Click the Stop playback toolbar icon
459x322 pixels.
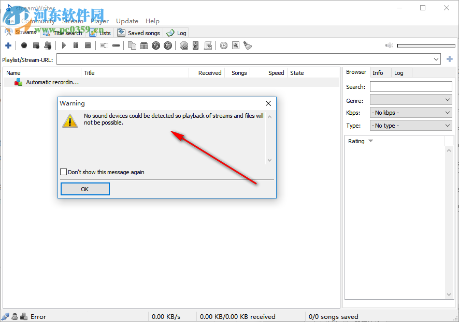tap(88, 45)
